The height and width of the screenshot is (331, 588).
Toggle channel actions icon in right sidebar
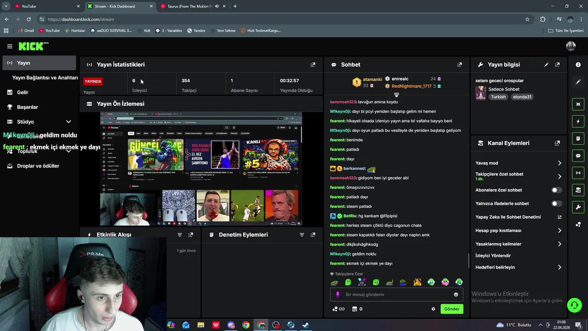coord(578,190)
